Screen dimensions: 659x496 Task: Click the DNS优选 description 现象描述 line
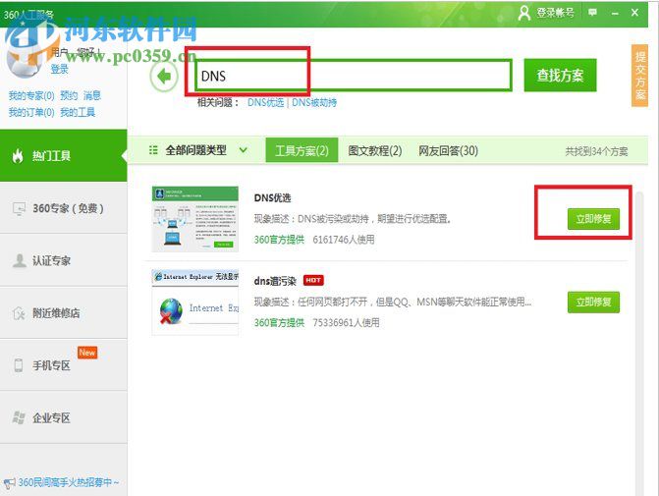click(353, 219)
